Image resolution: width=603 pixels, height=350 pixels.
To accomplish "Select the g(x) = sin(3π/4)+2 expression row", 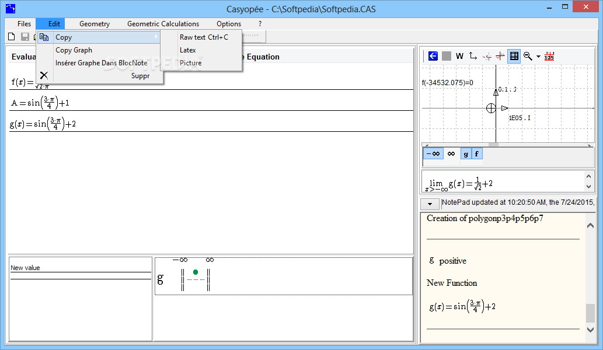I will coord(211,124).
